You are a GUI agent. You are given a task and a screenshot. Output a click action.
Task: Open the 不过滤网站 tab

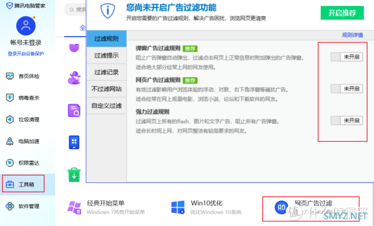click(106, 89)
